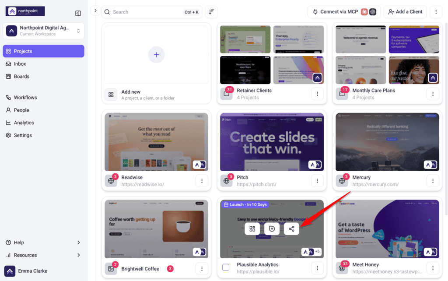This screenshot has width=448, height=281.
Task: Expand the panel with the chevron arrow
Action: coord(95,11)
